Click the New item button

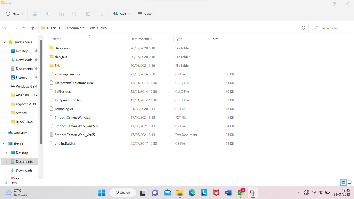[x=14, y=14]
